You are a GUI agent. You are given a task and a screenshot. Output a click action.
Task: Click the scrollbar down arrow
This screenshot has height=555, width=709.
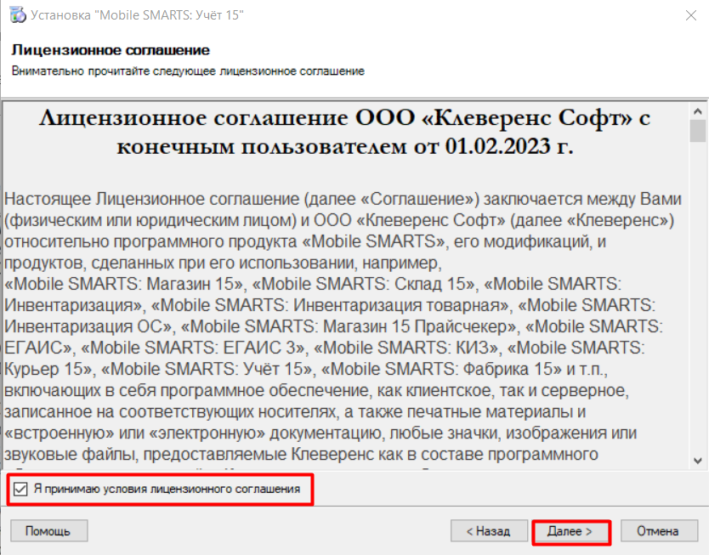point(697,460)
